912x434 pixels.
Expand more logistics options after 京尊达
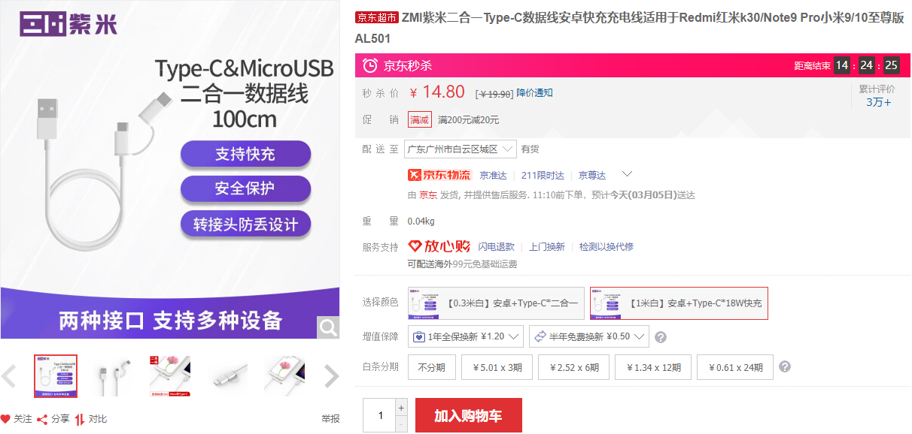click(626, 174)
